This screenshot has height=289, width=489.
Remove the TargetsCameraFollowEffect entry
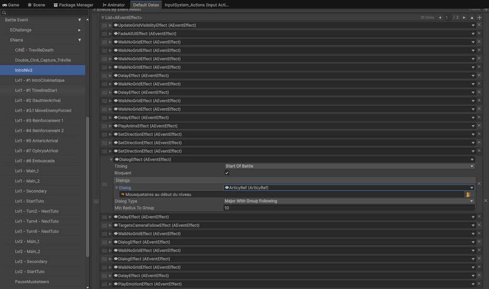point(479,225)
